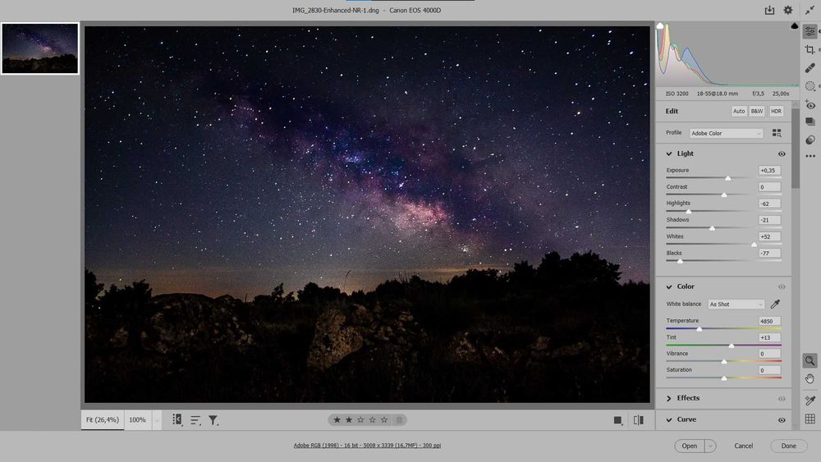821x462 pixels.
Task: Select Fit (26,4%) zoom button
Action: (103, 419)
